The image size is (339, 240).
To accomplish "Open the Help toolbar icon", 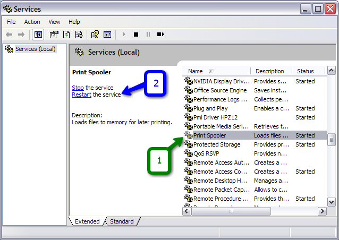I will click(x=95, y=35).
